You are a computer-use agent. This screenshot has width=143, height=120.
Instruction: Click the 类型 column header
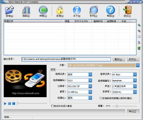(x=69, y=21)
